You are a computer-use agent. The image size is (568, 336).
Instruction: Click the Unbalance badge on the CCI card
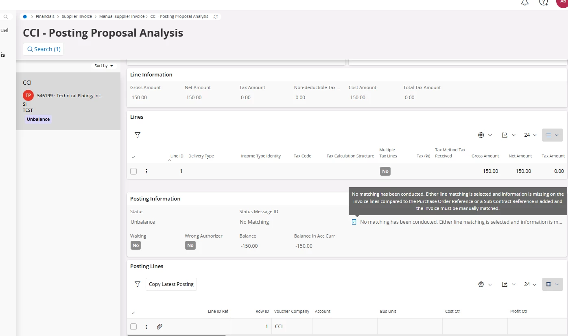coord(38,119)
